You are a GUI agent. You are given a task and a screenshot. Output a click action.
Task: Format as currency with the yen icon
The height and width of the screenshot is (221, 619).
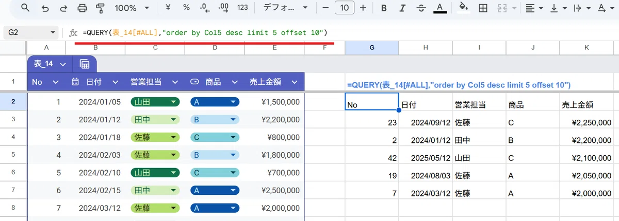(x=168, y=8)
